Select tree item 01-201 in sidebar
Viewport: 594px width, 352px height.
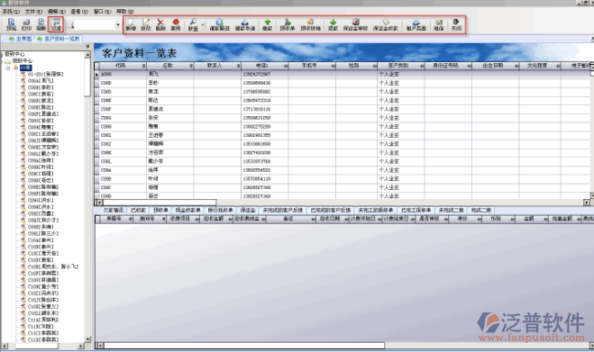(x=45, y=74)
